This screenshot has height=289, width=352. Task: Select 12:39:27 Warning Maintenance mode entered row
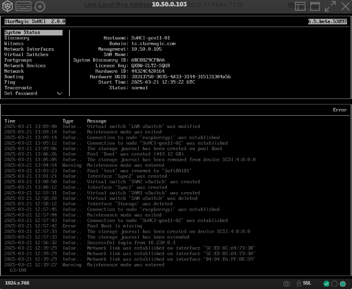84,265
